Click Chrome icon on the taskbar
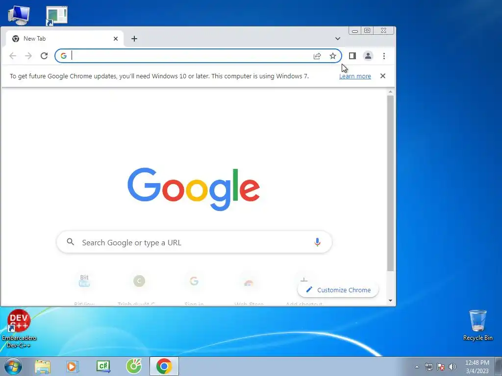 click(x=164, y=366)
